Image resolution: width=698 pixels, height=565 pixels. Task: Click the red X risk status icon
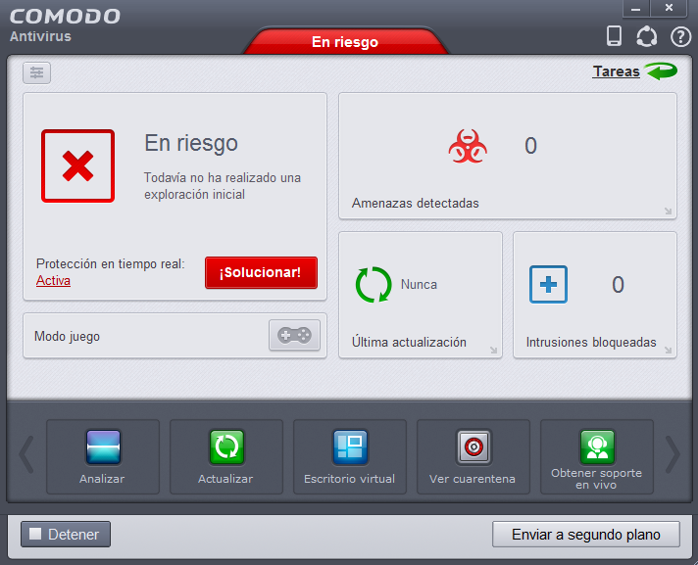point(77,165)
